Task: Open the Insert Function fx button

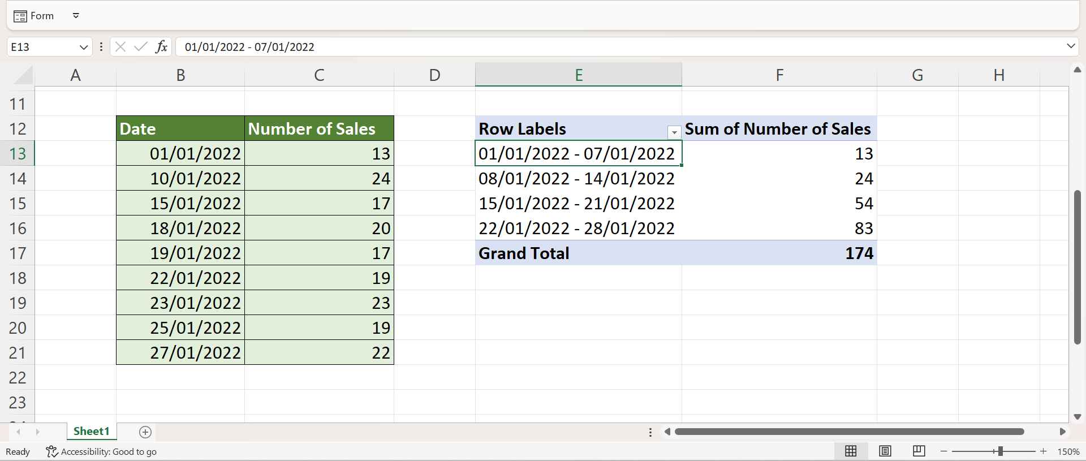Action: point(161,47)
